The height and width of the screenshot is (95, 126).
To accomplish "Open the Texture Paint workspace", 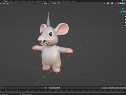I will pyautogui.click(x=31, y=1).
